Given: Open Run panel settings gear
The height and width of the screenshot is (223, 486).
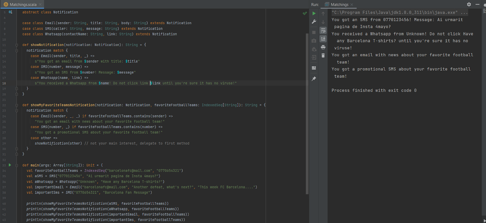Looking at the screenshot, I should pos(469,5).
